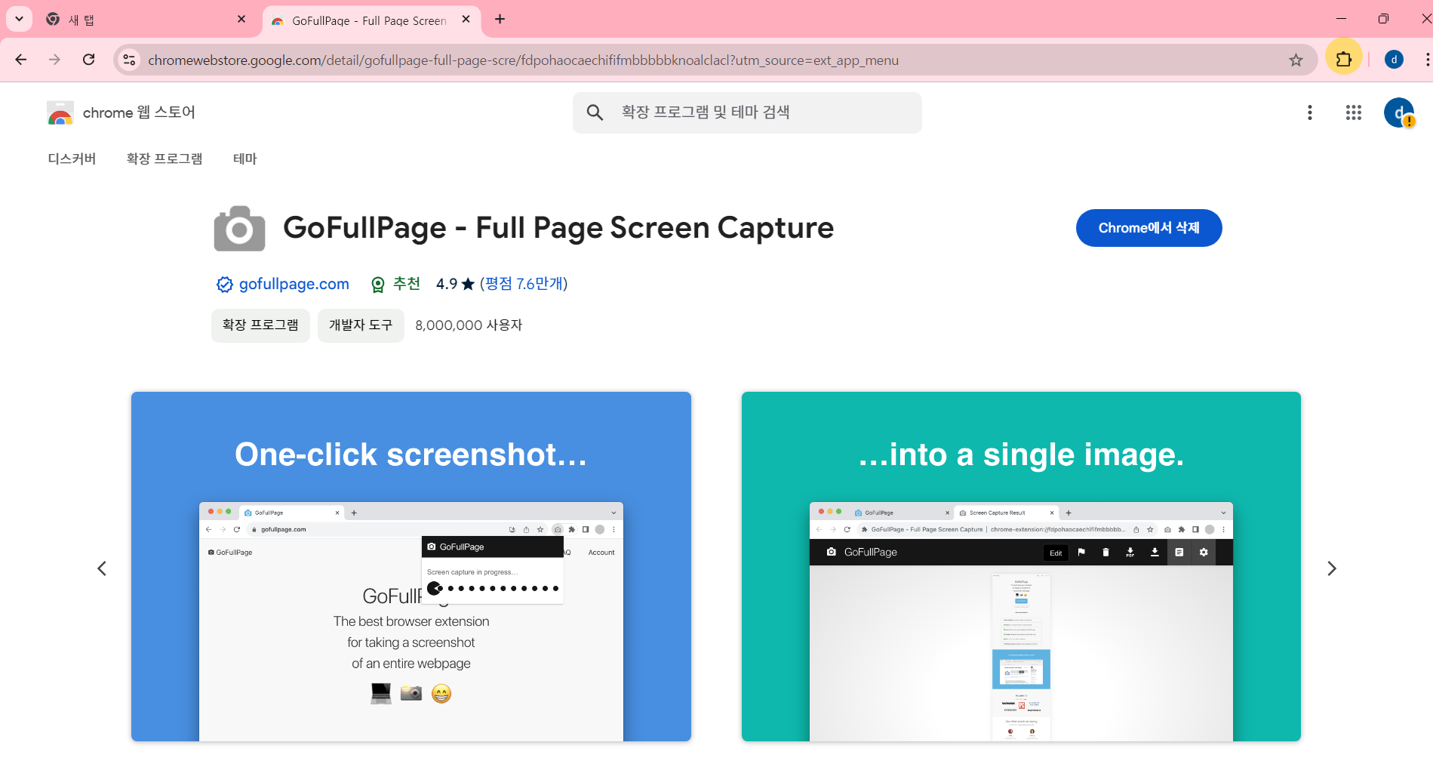Click Chrome에서 삭제 button
1433x770 pixels.
[1149, 228]
